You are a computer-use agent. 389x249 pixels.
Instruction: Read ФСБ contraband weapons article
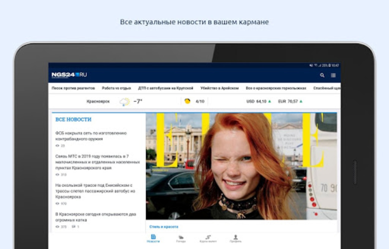point(91,136)
